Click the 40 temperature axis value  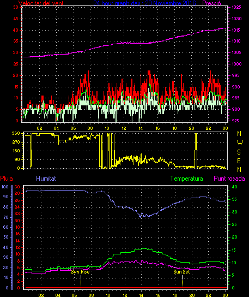pos(234,187)
